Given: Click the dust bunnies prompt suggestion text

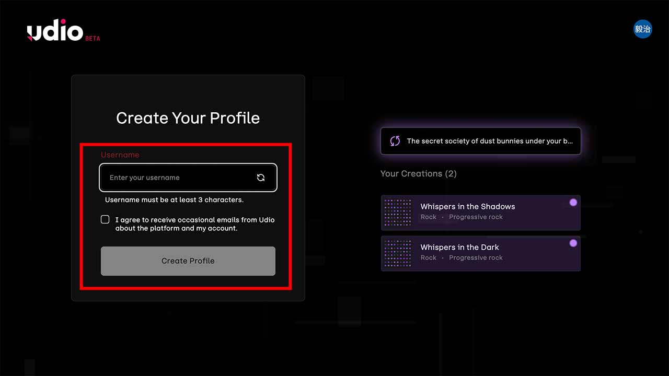Looking at the screenshot, I should tap(489, 141).
